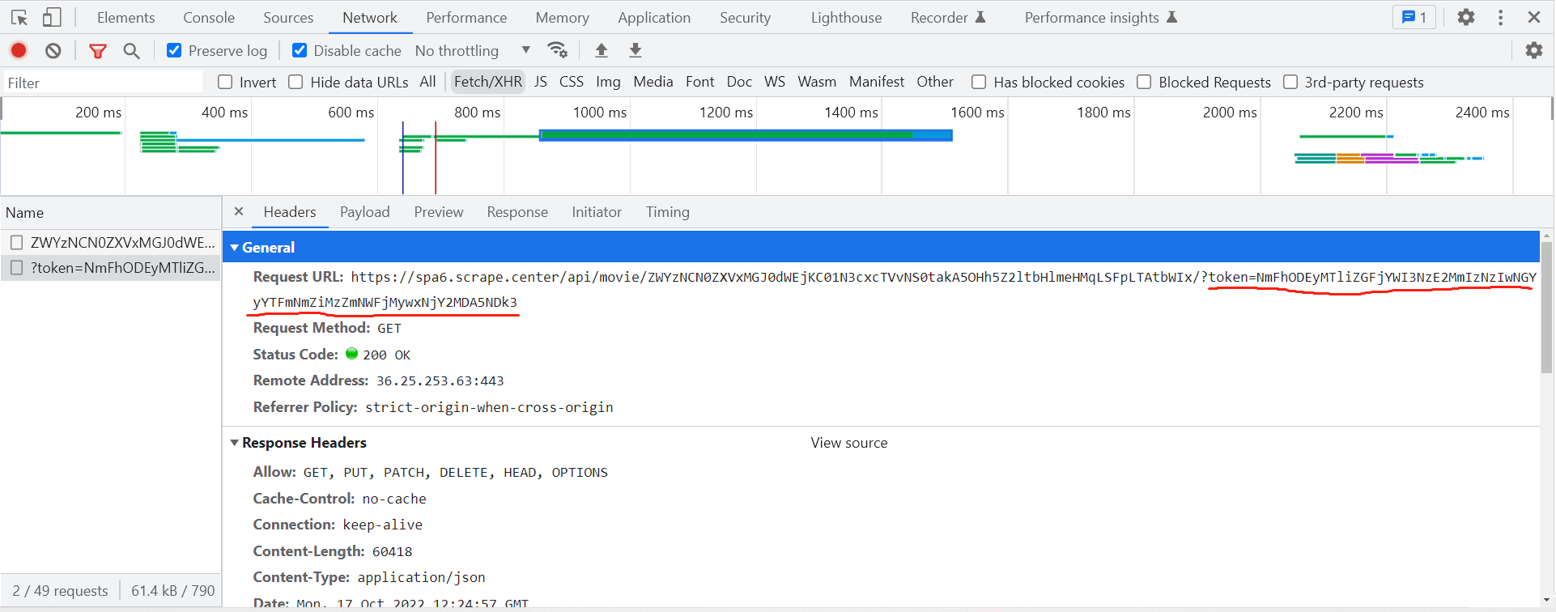Stop recording network log

coord(19,50)
